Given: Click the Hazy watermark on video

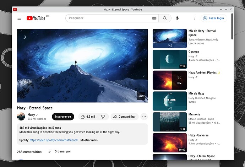Looking at the screenshot, I should (x=141, y=96).
